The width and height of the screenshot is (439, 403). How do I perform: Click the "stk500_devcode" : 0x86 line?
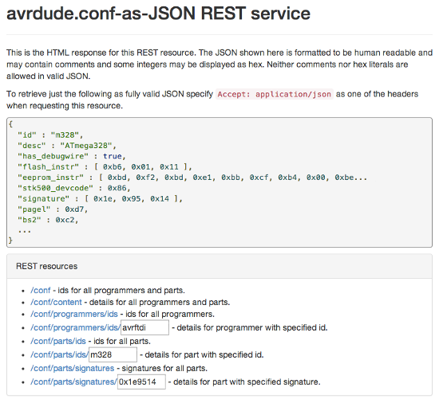[74, 188]
